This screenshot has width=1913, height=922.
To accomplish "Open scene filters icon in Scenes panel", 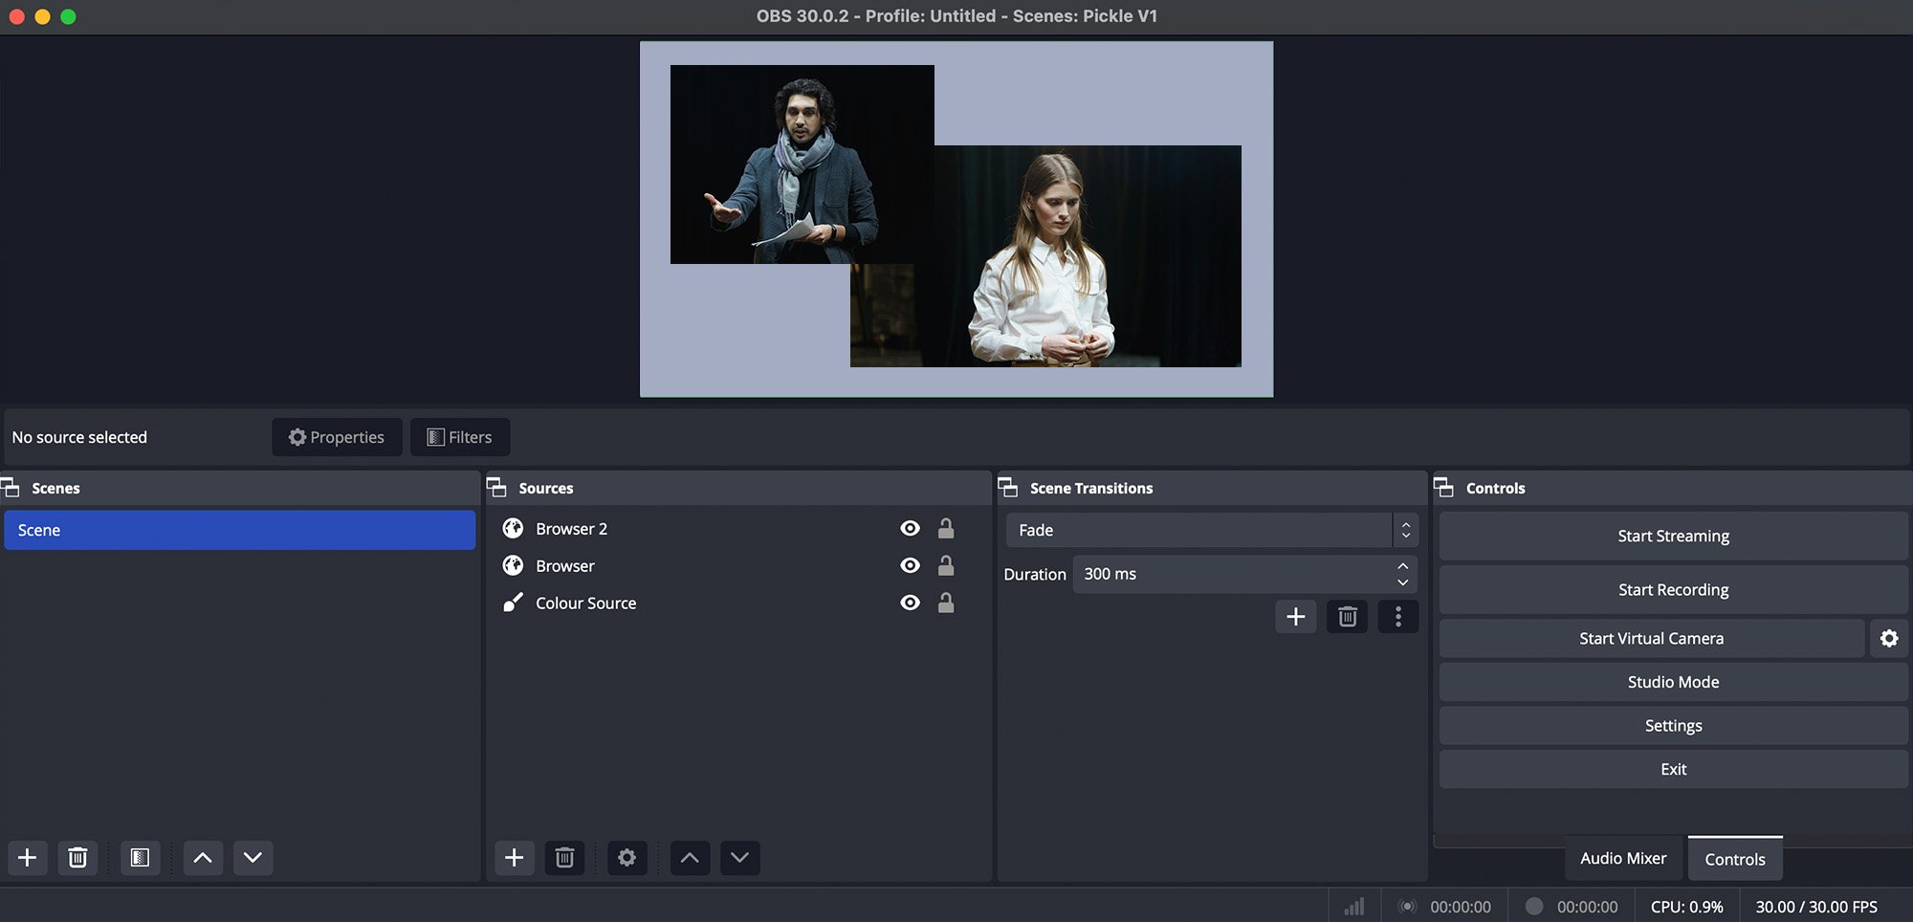I will tap(140, 858).
